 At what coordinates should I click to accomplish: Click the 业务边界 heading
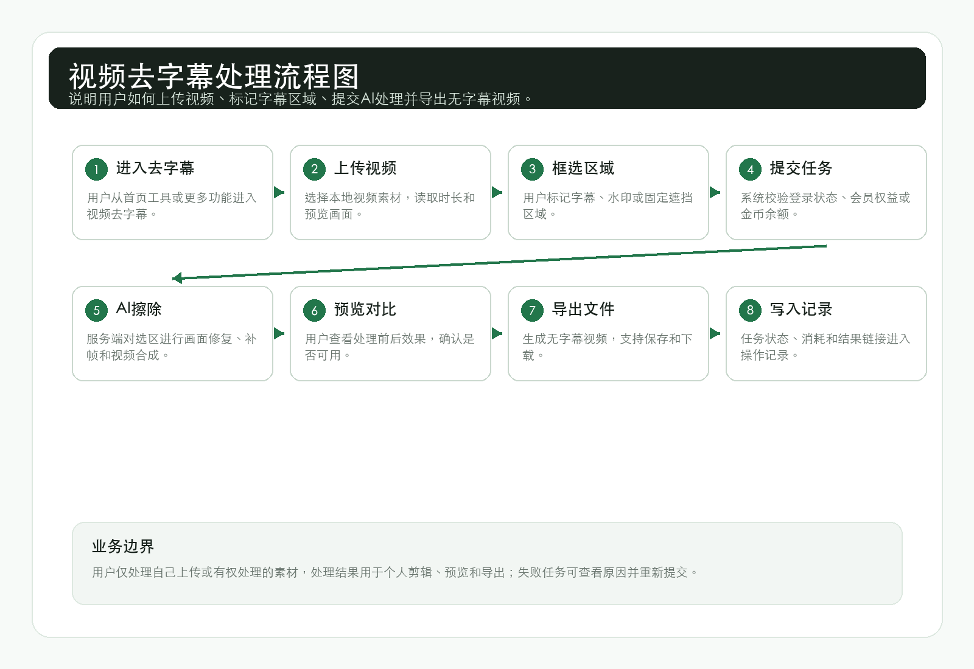(x=123, y=546)
